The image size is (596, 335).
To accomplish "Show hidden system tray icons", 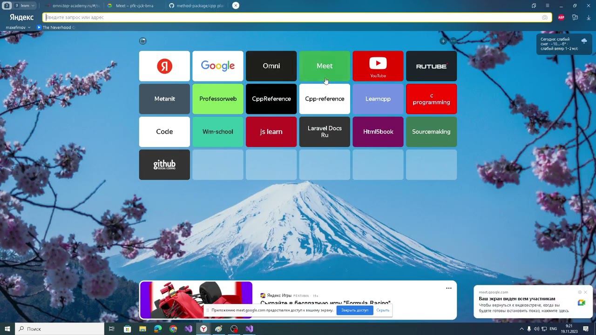I will pyautogui.click(x=521, y=329).
